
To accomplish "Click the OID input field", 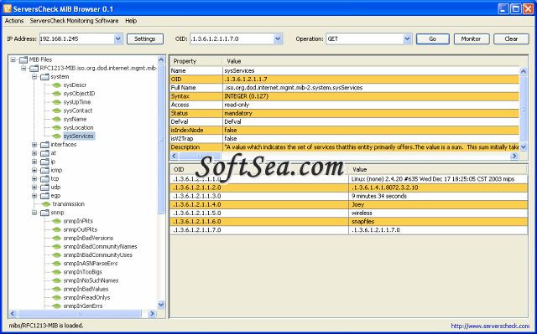I will (x=232, y=39).
